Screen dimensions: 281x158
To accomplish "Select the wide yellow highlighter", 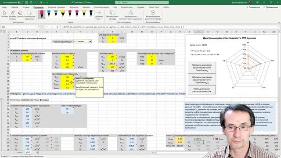I will [x=63, y=14].
